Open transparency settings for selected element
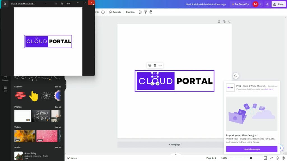Image resolution: width=287 pixels, height=161 pixels. pyautogui.click(x=140, y=12)
